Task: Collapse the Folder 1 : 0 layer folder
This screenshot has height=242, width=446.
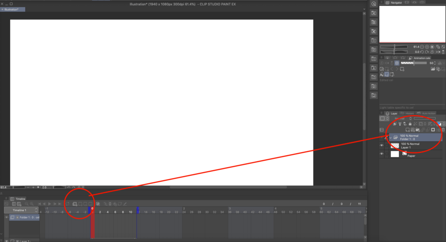Action: 391,137
